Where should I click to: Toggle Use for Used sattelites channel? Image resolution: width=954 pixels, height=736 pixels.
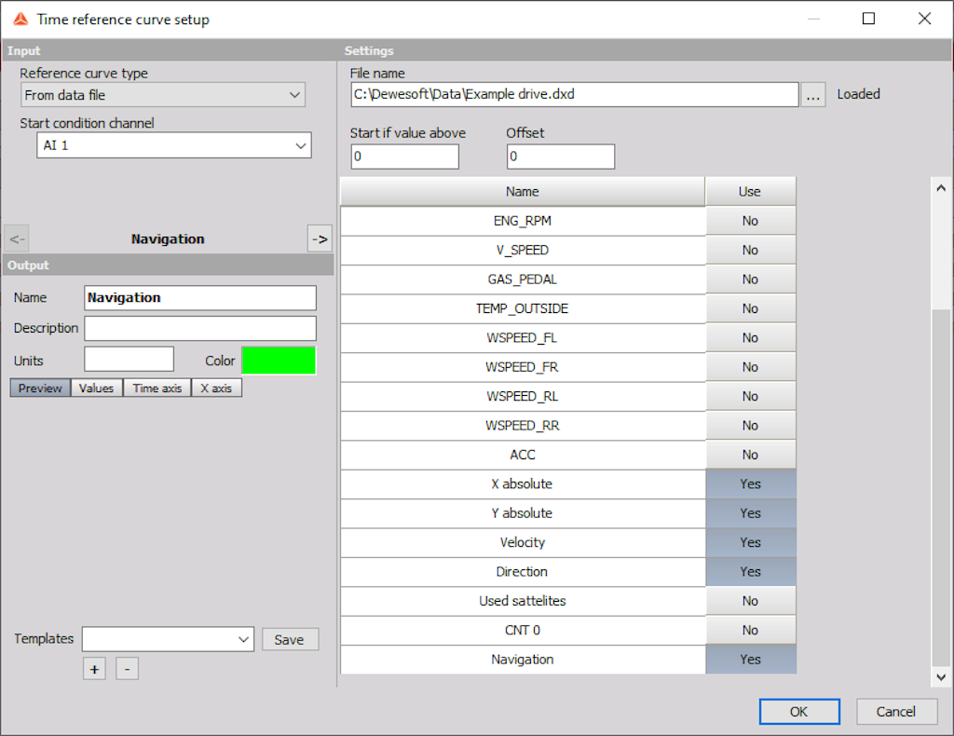[750, 600]
